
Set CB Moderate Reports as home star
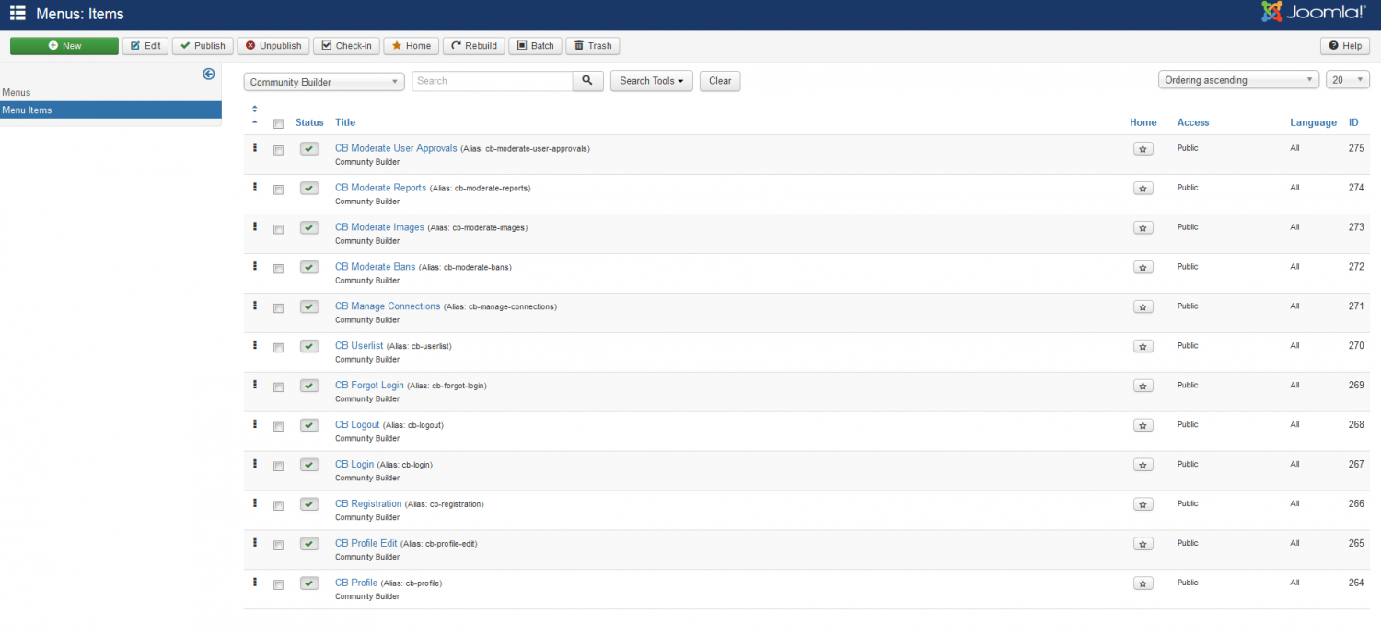point(1143,189)
